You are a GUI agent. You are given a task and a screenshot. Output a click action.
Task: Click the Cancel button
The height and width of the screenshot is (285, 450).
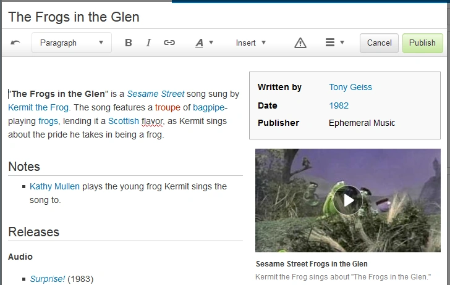pyautogui.click(x=380, y=43)
